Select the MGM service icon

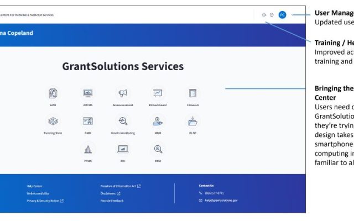(158, 121)
